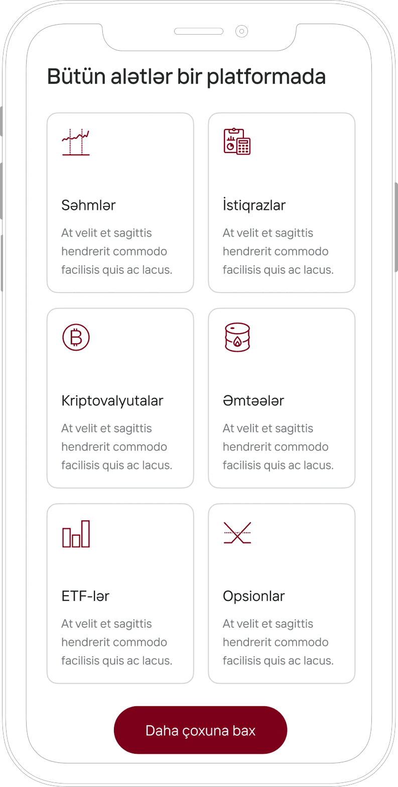Select the crossed lines icon for Opsionlar

(x=237, y=533)
